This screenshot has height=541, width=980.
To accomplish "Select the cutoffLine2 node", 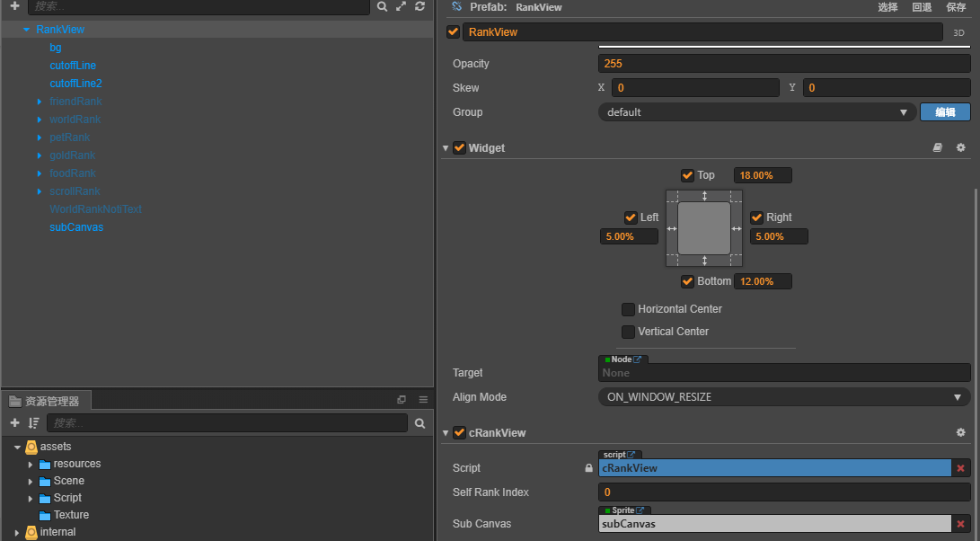I will pos(75,84).
